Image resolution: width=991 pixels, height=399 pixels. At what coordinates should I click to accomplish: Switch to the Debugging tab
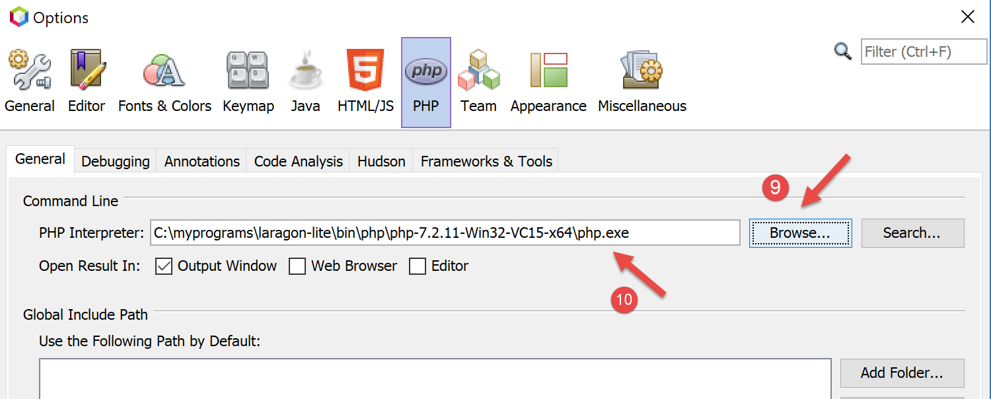pyautogui.click(x=116, y=161)
